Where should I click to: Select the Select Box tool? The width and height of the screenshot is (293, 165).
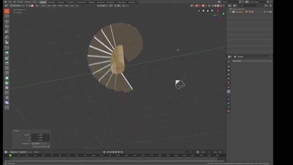click(x=7, y=11)
